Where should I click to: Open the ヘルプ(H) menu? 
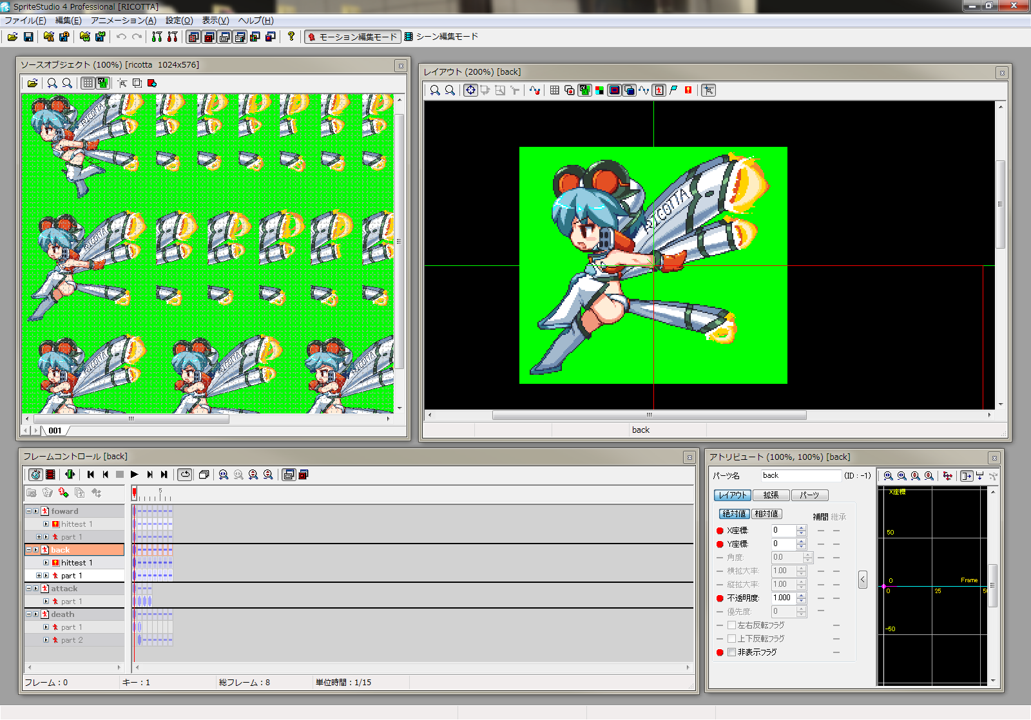256,21
